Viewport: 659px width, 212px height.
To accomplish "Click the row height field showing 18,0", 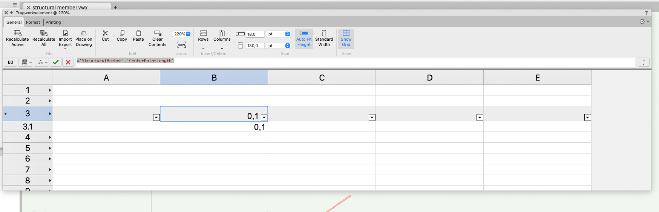I will coord(255,34).
